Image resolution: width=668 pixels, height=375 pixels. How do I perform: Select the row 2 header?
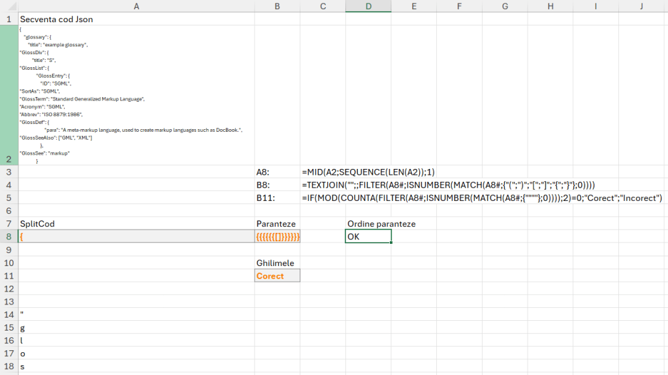coord(9,95)
